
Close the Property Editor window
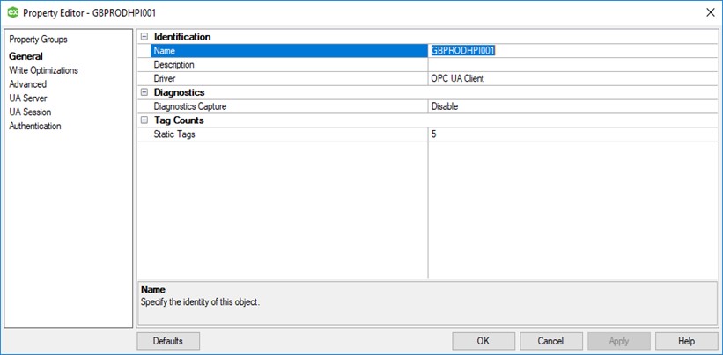click(x=710, y=12)
